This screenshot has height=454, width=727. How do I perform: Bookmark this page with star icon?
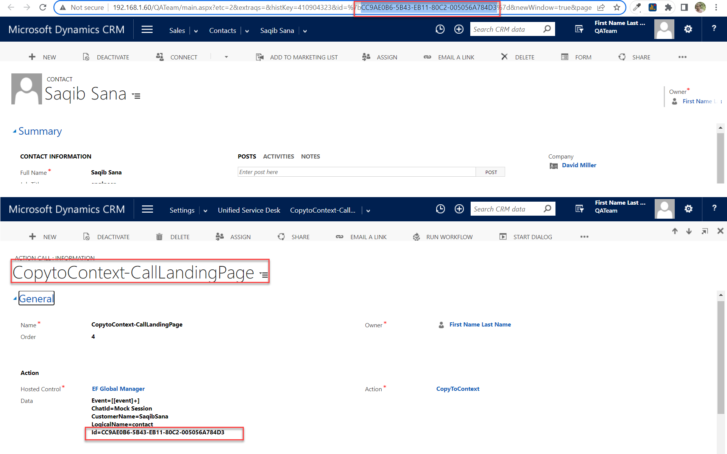pyautogui.click(x=617, y=8)
